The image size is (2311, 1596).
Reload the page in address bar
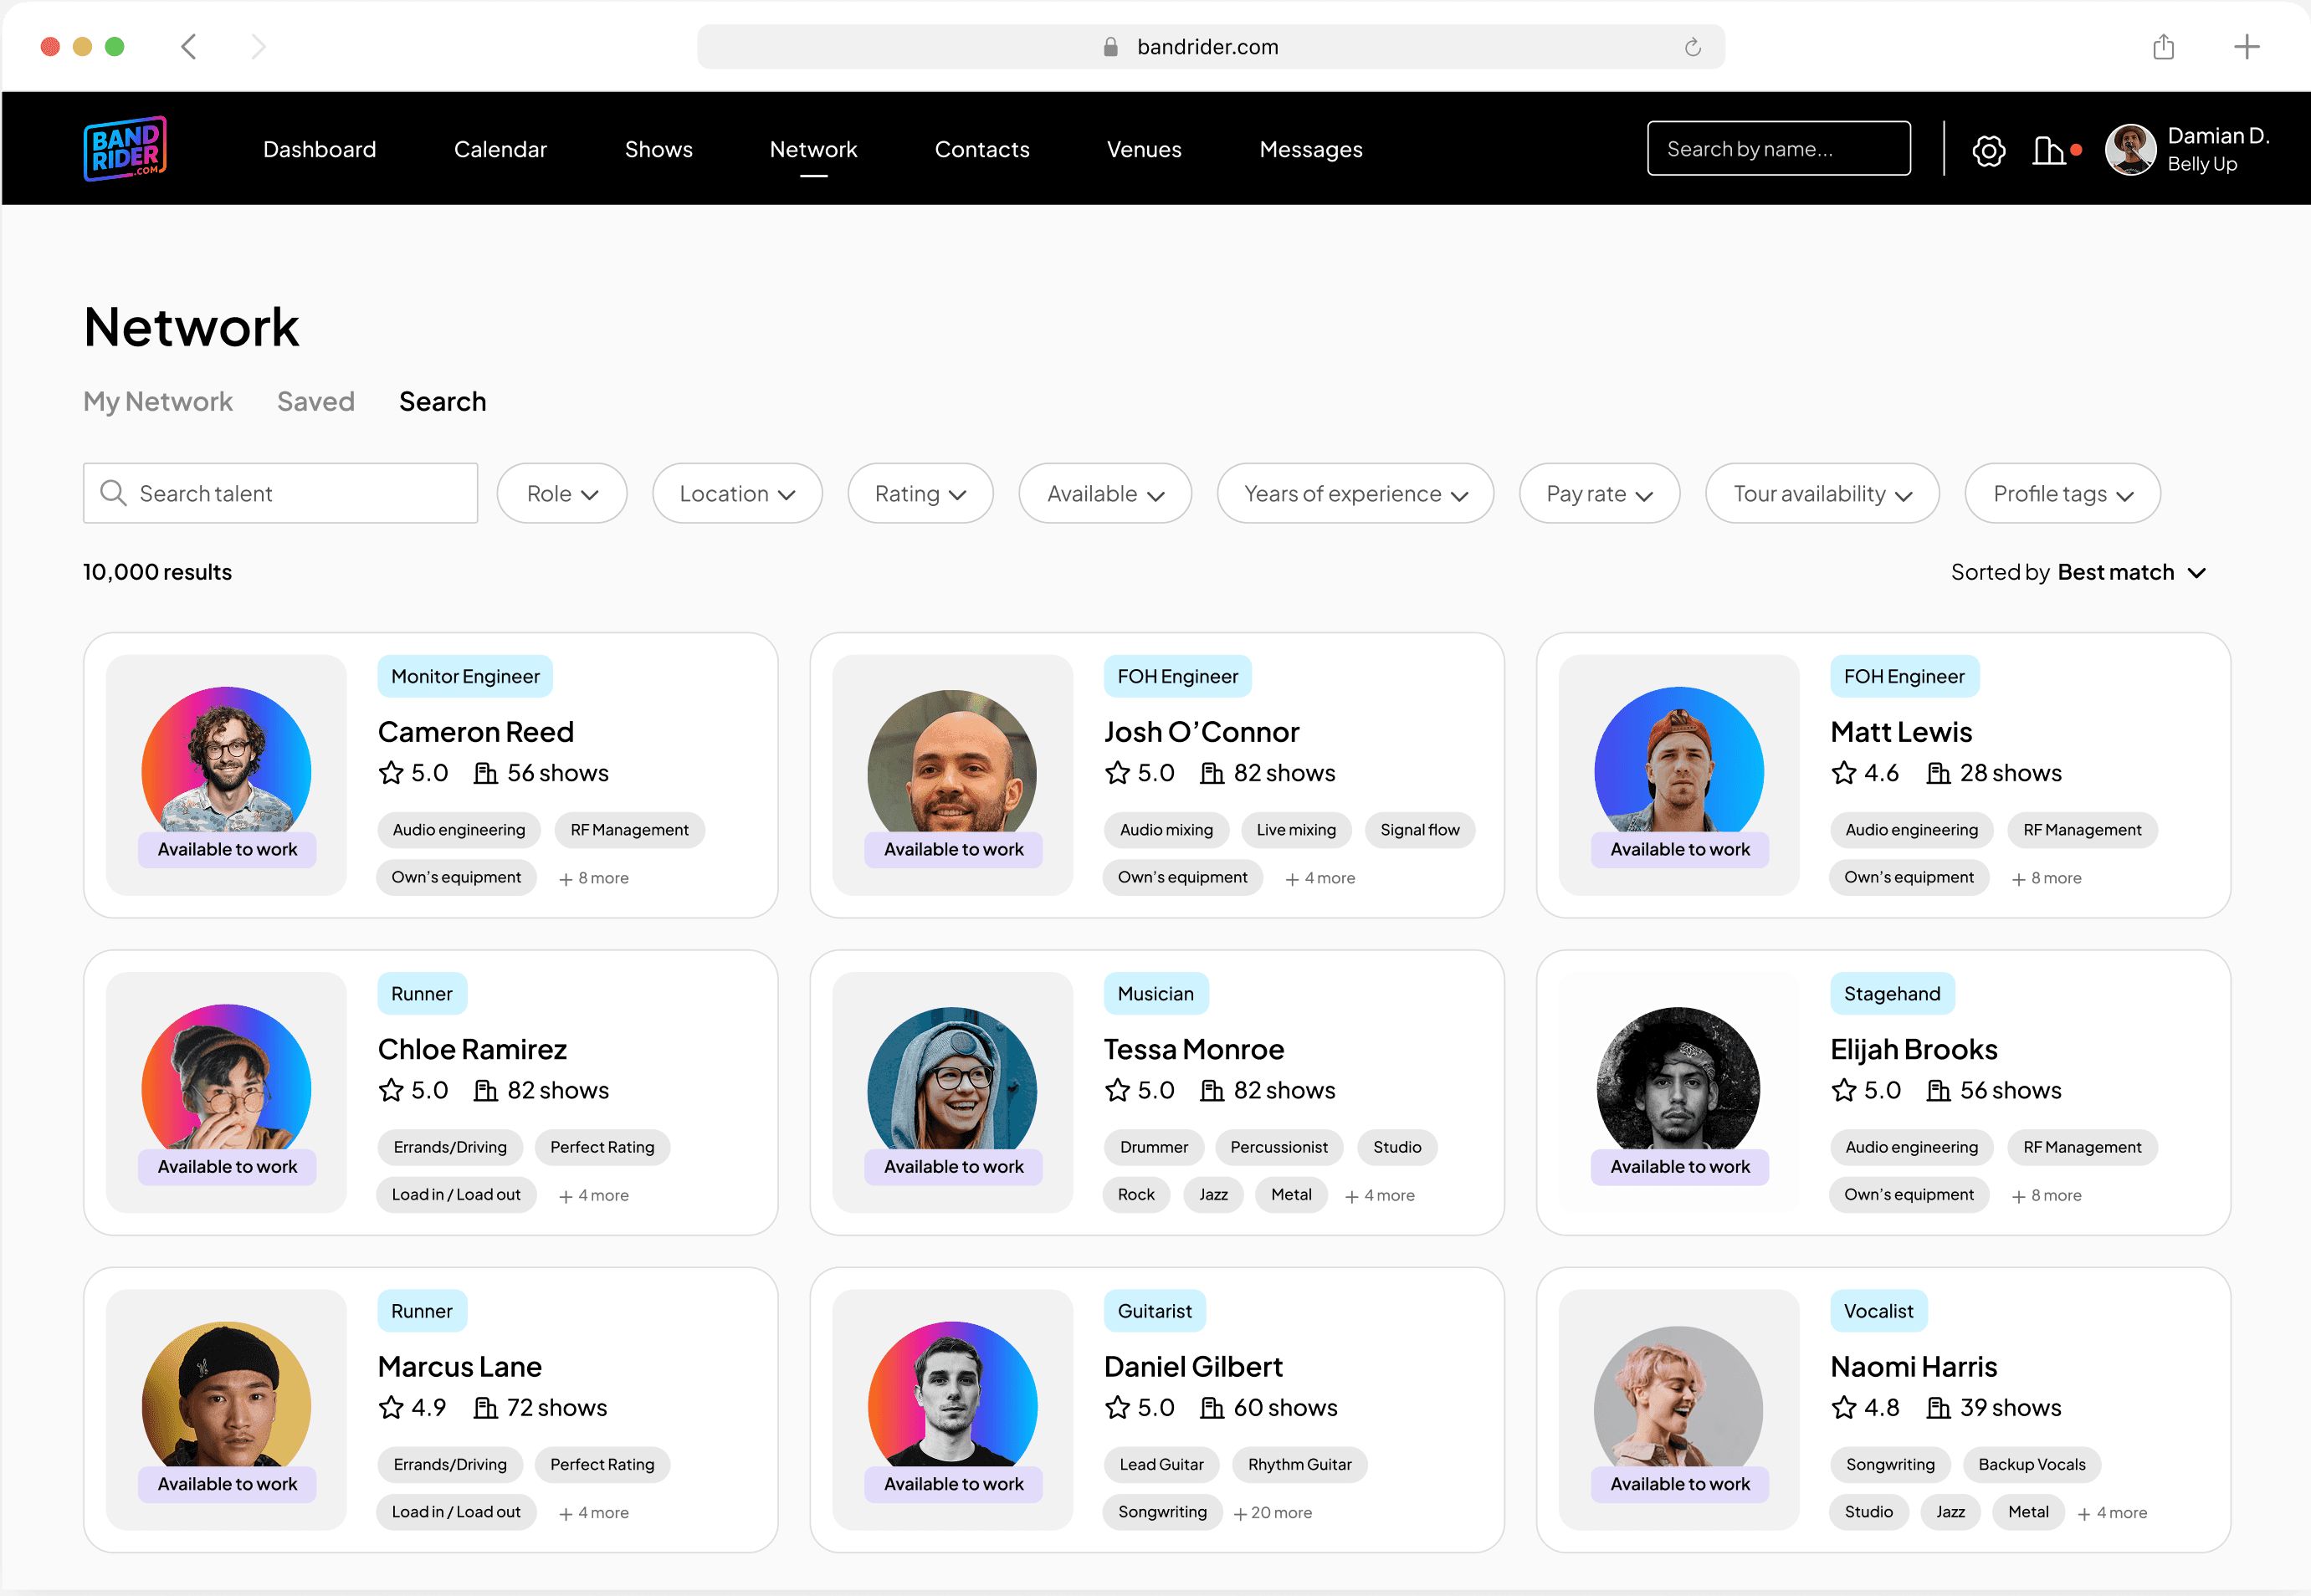pos(1692,47)
